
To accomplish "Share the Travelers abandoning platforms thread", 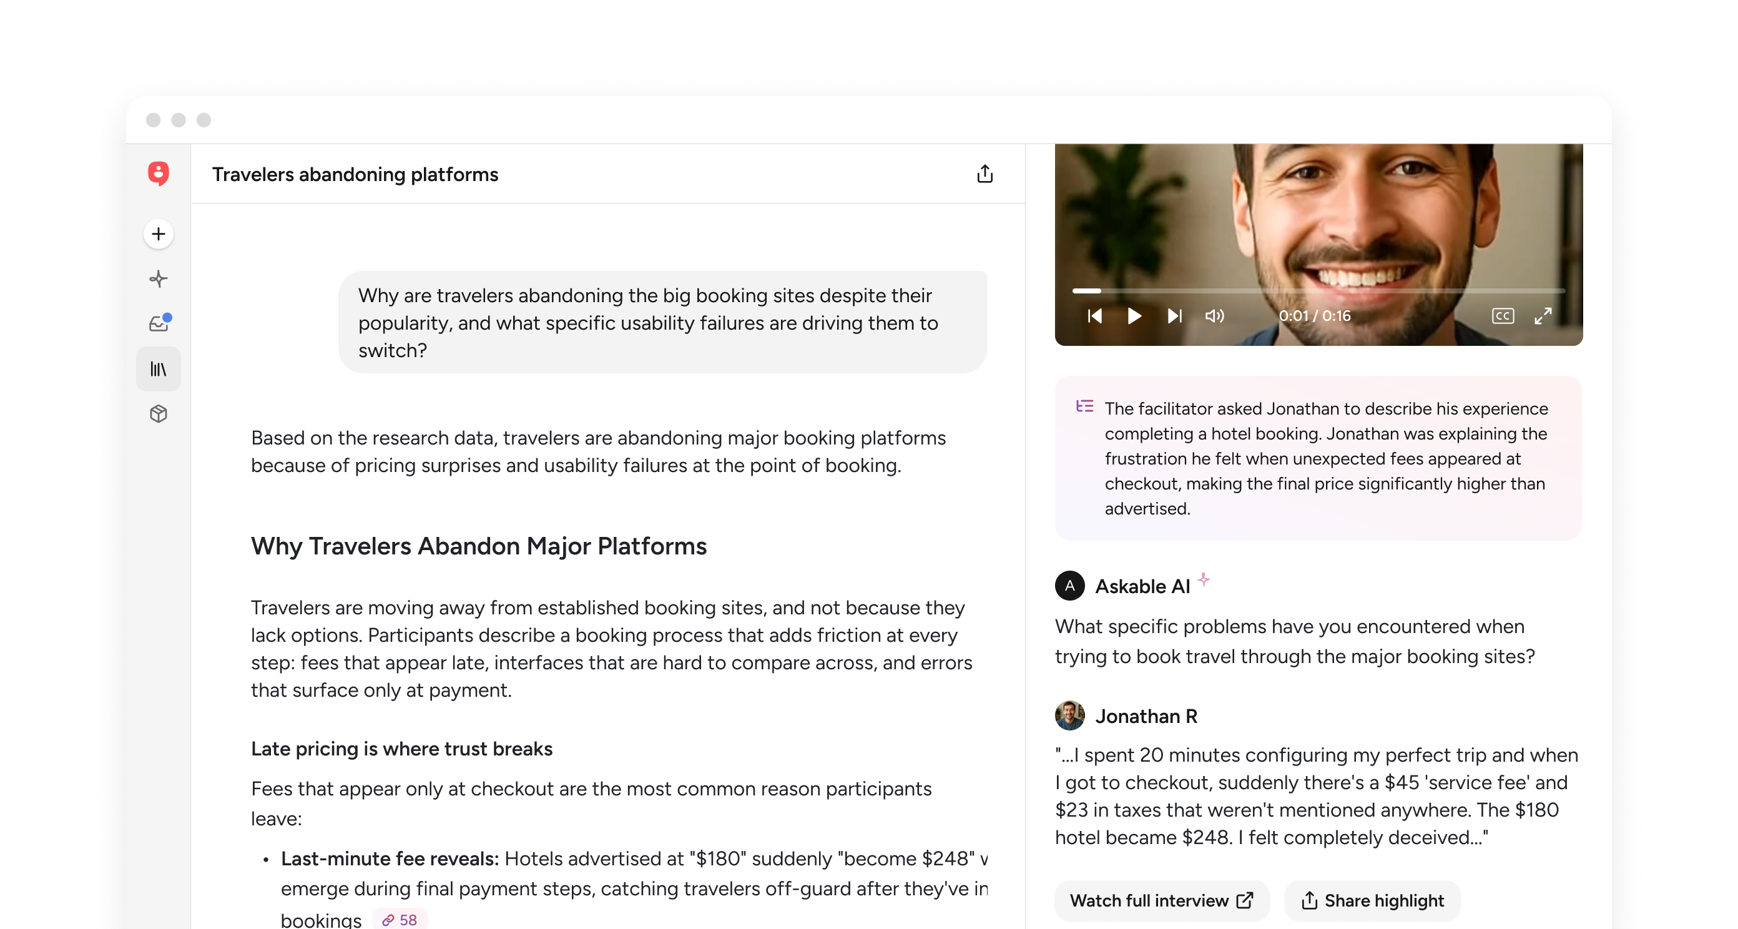I will coord(984,174).
